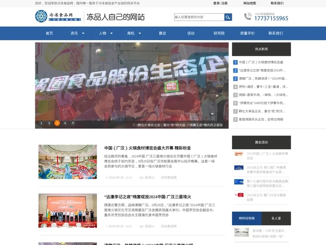326x245 pixels.
Task: Click the banquet stage article thumbnail
Action: coord(67,211)
